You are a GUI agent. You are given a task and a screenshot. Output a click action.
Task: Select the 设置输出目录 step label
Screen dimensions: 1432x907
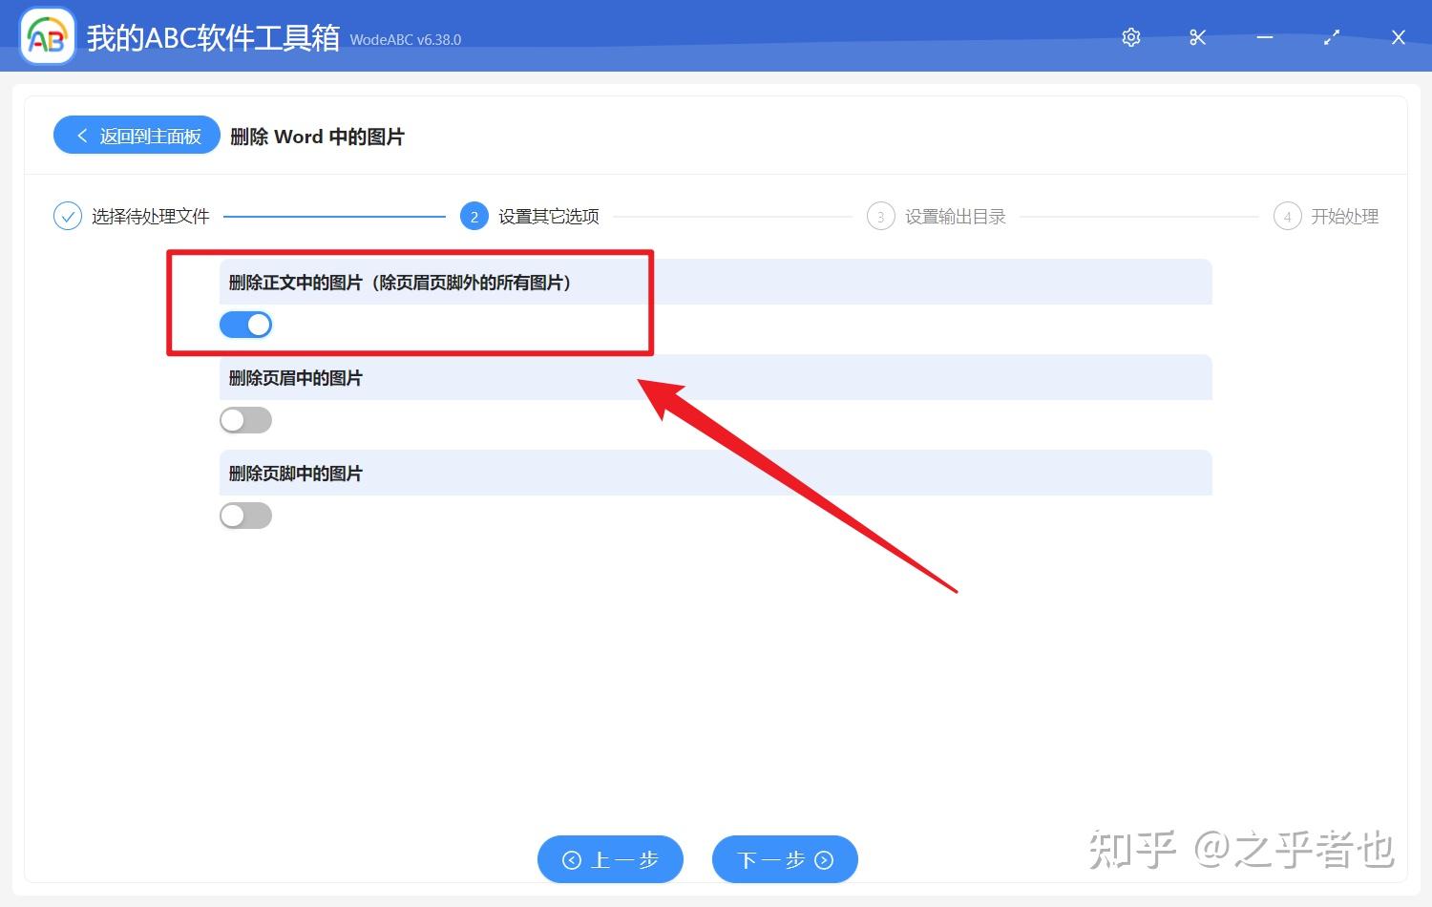click(x=955, y=216)
